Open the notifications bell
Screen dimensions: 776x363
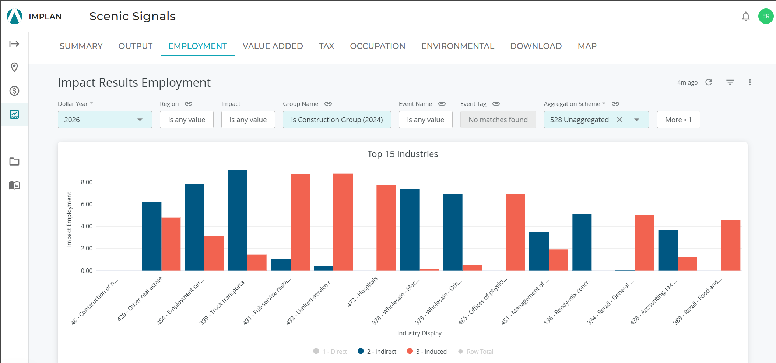pyautogui.click(x=746, y=16)
